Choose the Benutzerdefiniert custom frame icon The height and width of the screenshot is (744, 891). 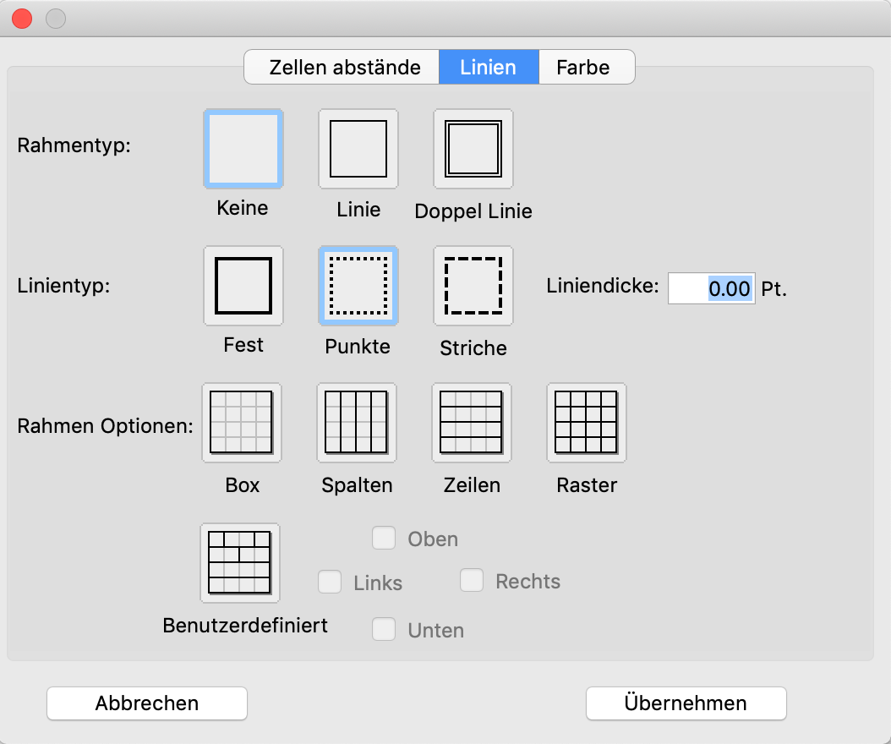pyautogui.click(x=240, y=562)
